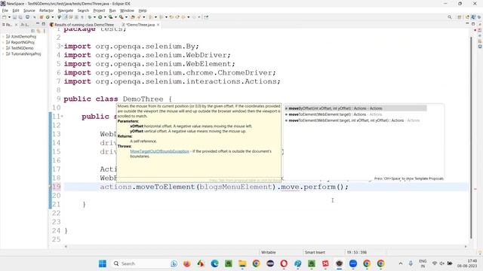
Task: Open the Edit menu
Action: coord(16,11)
